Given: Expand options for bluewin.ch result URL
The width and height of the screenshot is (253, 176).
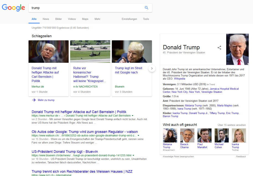Looking at the screenshot, I should pos(134,156).
